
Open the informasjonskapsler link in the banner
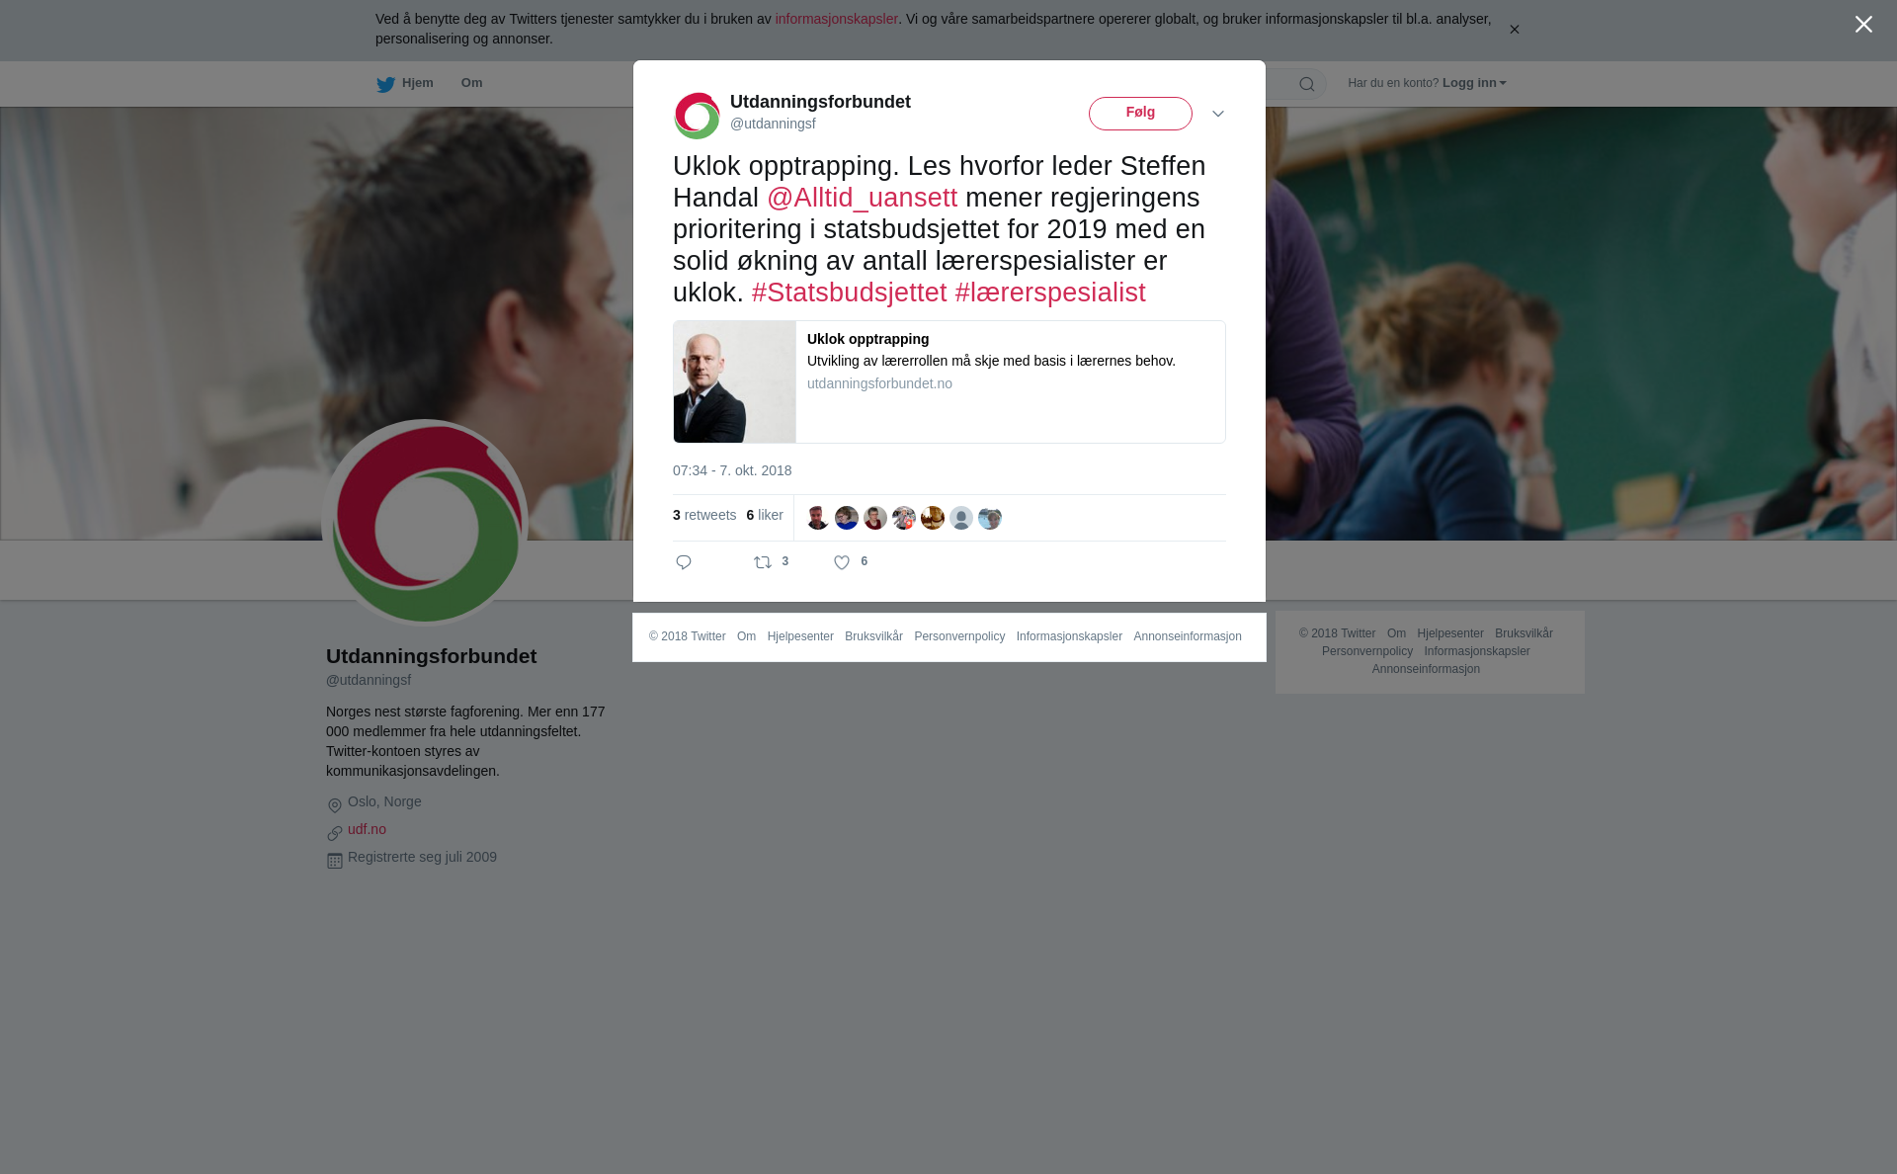click(x=836, y=19)
